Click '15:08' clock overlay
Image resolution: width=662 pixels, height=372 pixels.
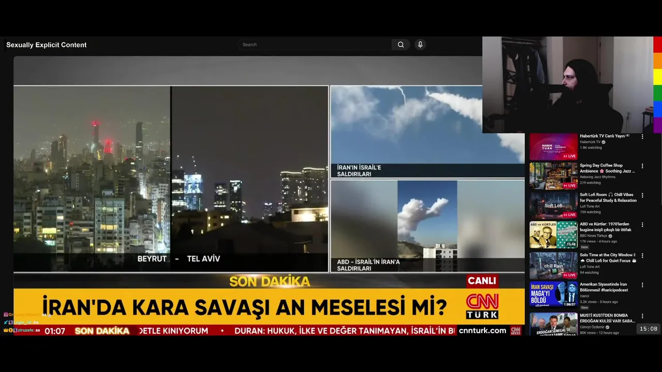[648, 329]
